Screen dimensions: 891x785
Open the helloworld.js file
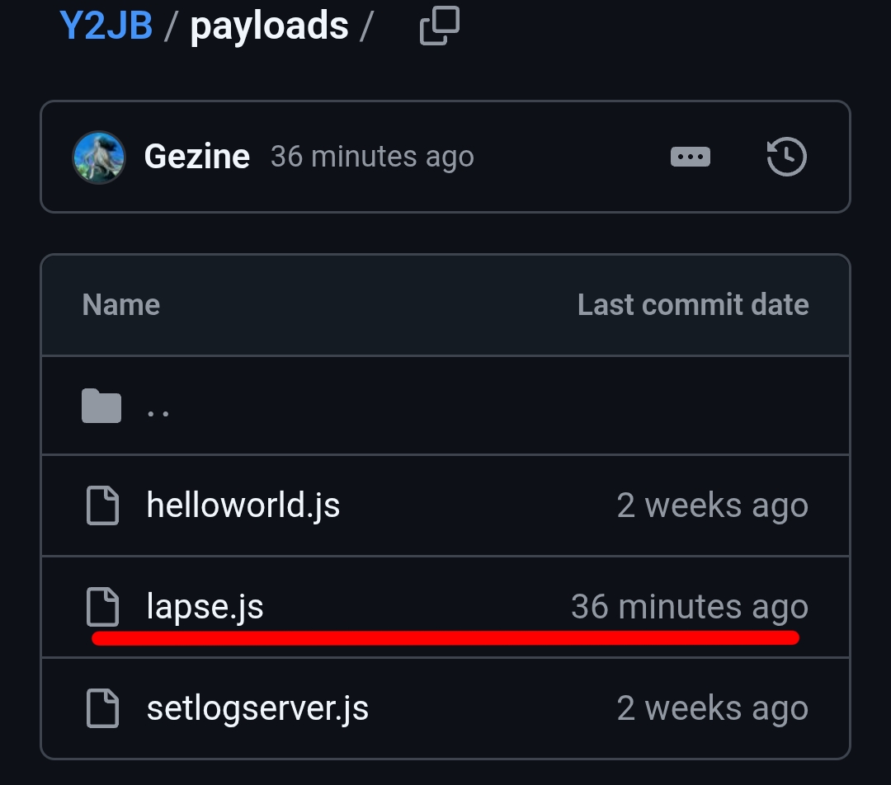tap(243, 505)
